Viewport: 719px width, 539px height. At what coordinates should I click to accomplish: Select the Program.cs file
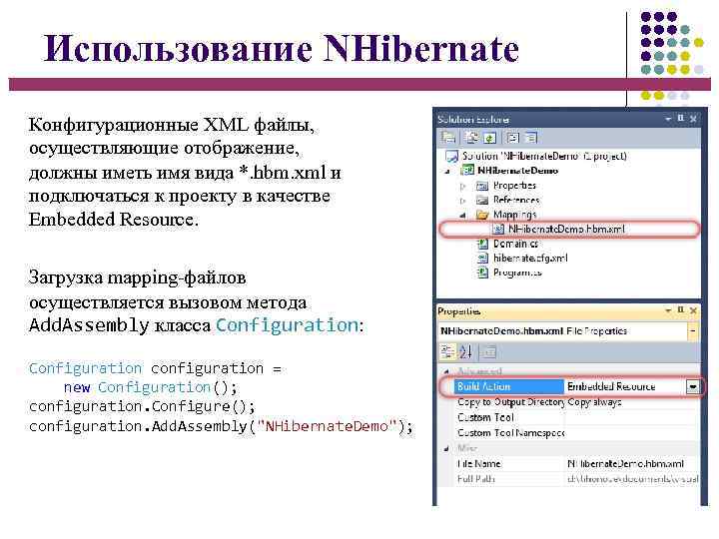coord(517,272)
